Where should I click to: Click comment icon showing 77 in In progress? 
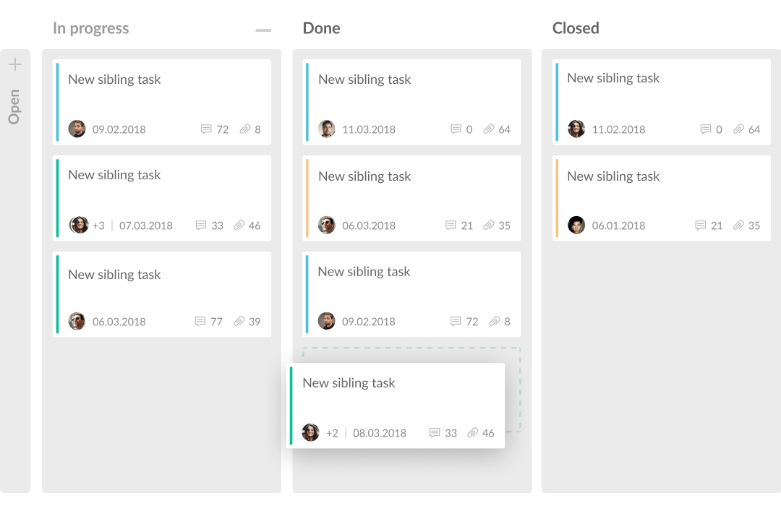tap(199, 321)
